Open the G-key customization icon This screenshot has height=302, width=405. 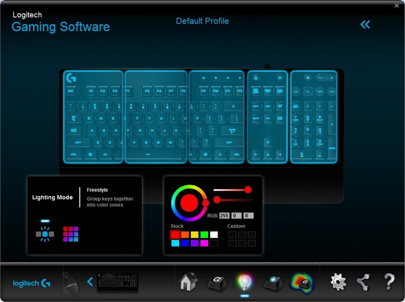(x=217, y=282)
